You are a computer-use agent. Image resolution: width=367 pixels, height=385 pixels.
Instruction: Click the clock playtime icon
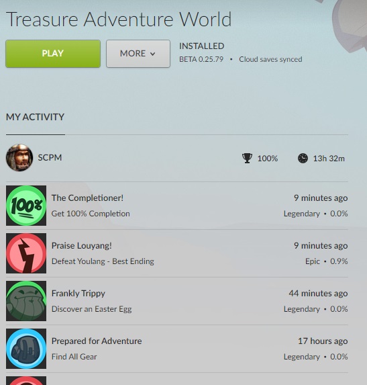point(303,158)
